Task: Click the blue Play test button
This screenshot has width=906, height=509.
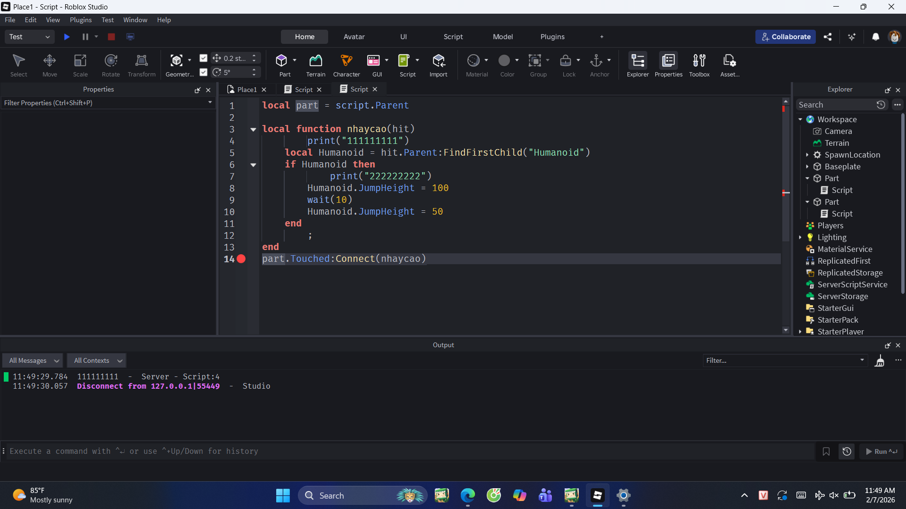Action: [67, 37]
